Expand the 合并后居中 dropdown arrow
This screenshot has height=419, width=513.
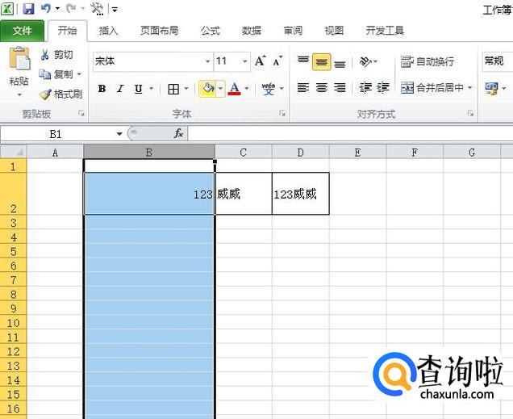(x=469, y=88)
